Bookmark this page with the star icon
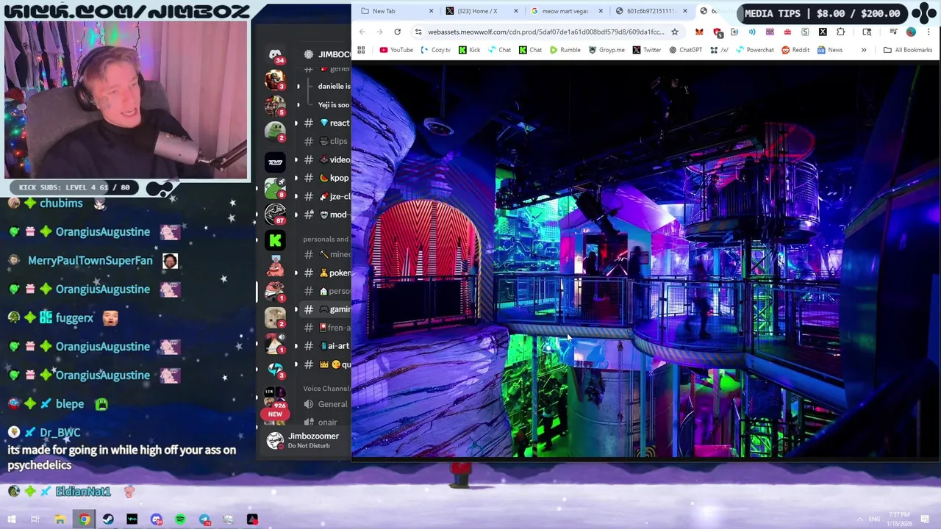This screenshot has width=941, height=529. tap(674, 32)
